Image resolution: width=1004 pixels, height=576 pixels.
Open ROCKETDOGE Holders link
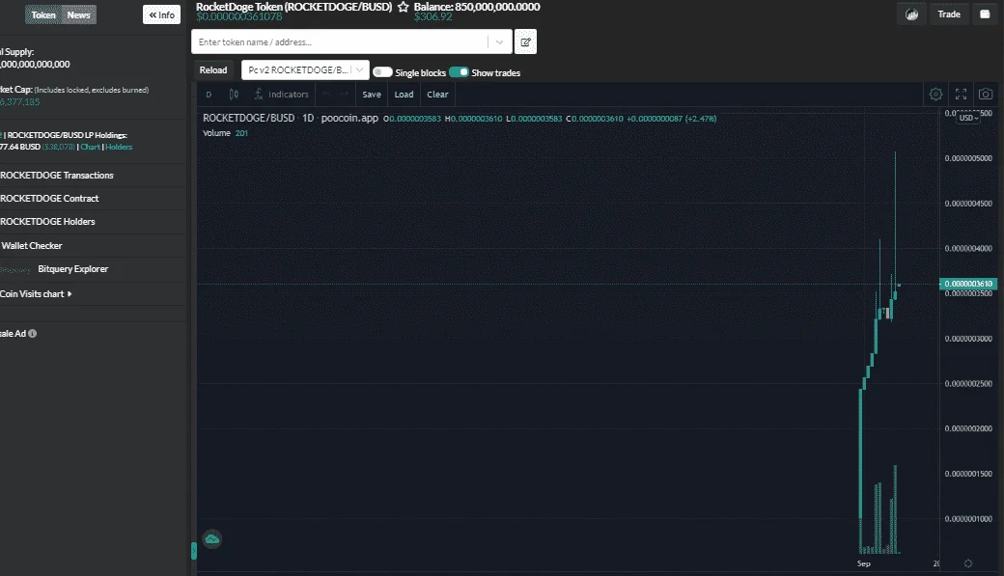click(47, 222)
